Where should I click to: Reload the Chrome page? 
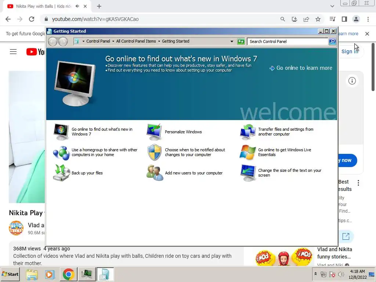coord(32,19)
